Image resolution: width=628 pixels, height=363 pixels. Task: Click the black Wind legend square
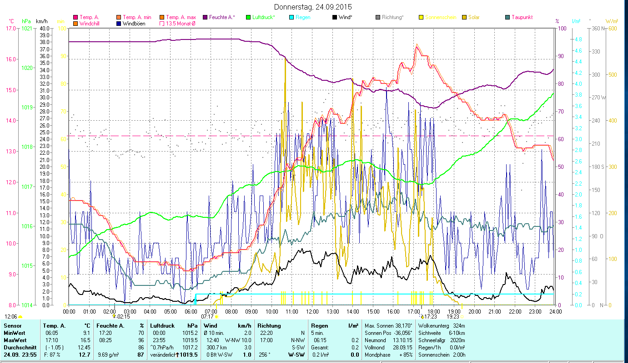click(335, 17)
